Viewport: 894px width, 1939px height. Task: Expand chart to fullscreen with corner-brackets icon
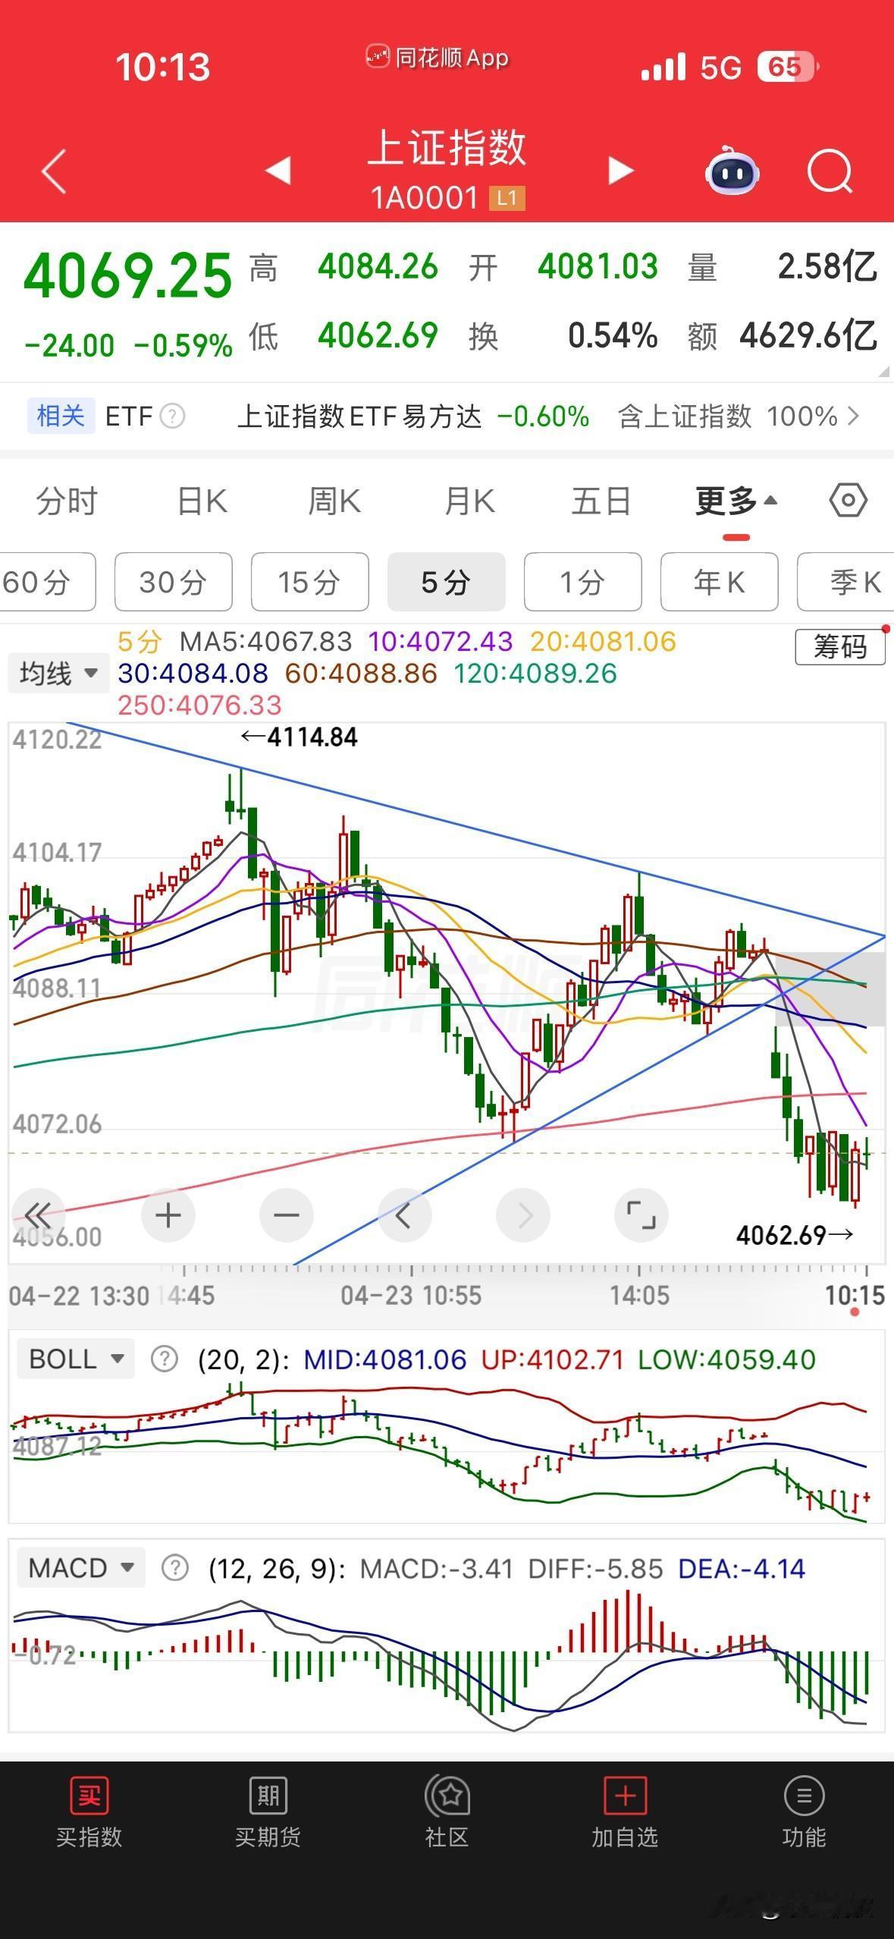pos(641,1215)
